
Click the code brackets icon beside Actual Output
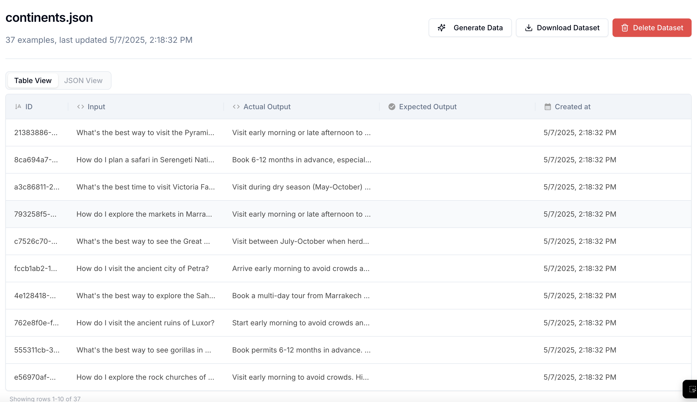click(x=236, y=107)
